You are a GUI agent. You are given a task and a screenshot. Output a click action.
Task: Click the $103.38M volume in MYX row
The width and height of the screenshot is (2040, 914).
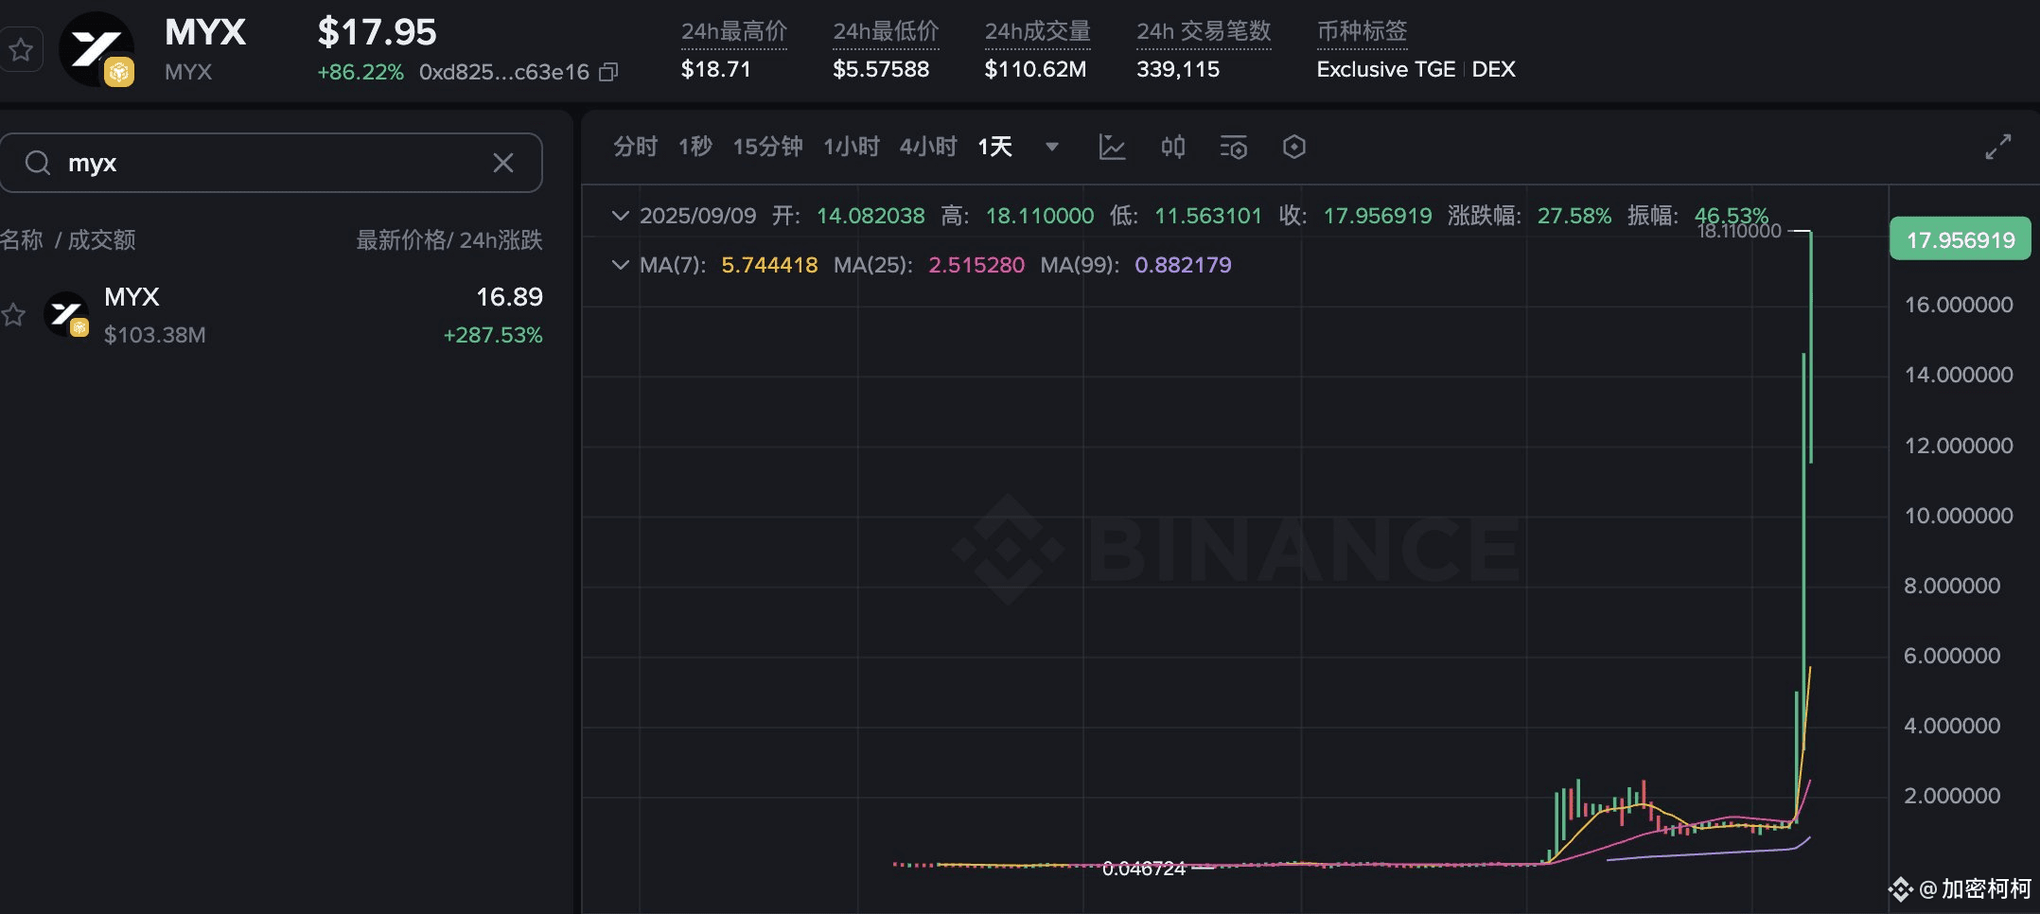tap(154, 335)
